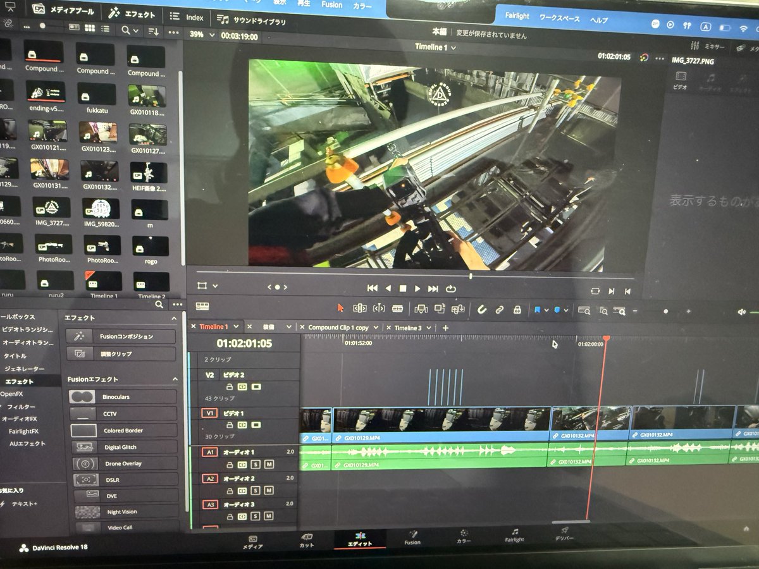Click the media pool search icon
The image size is (759, 569).
[x=126, y=30]
